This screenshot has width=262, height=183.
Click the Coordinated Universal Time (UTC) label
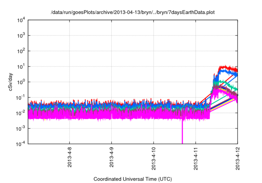point(133,179)
